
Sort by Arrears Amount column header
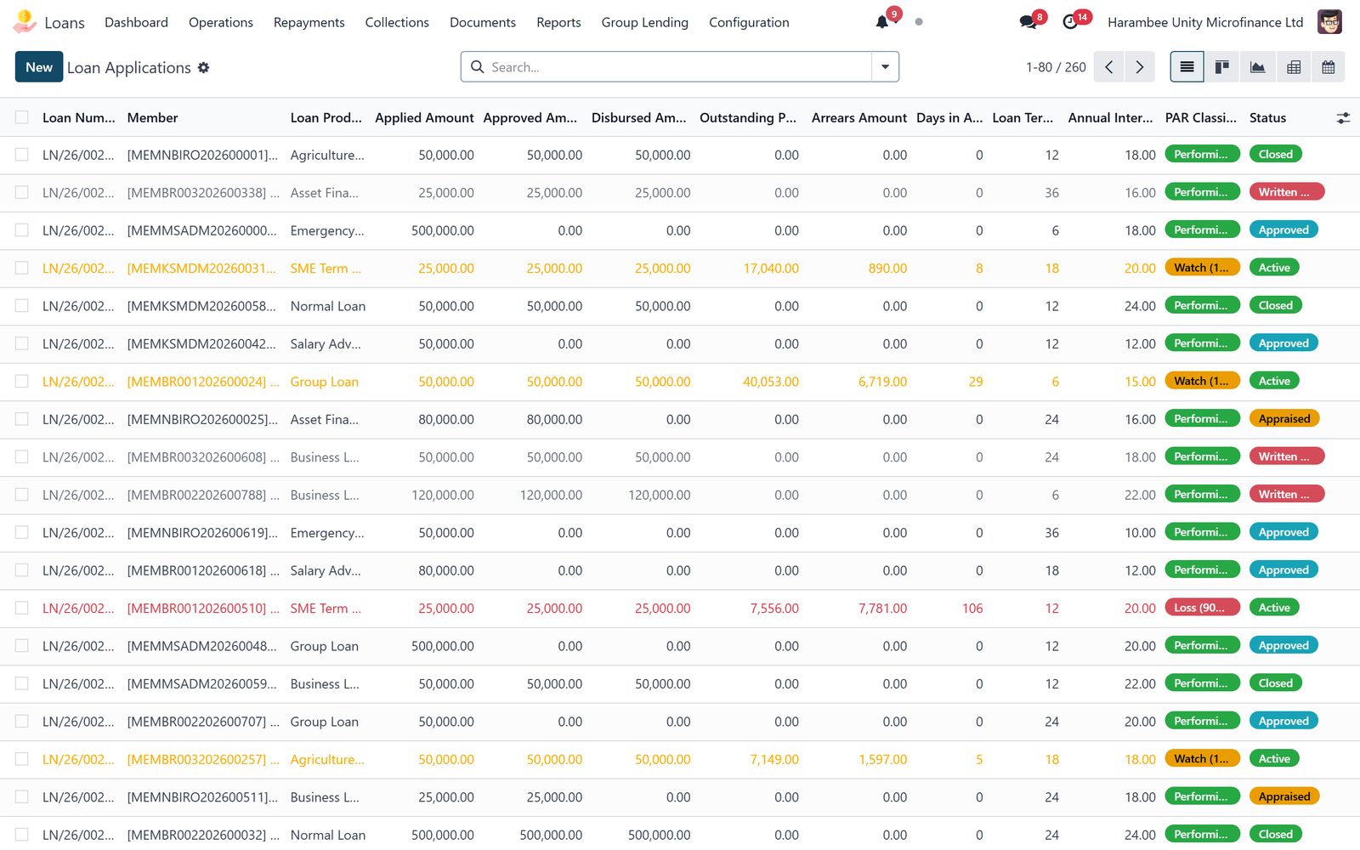pos(859,118)
